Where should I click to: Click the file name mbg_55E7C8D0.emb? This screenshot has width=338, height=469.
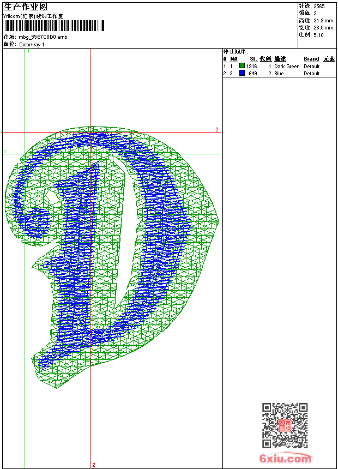coord(43,37)
